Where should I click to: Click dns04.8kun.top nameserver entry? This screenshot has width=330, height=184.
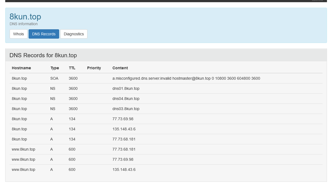(126, 99)
